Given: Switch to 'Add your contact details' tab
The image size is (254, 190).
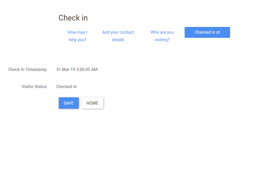Looking at the screenshot, I should point(118,36).
